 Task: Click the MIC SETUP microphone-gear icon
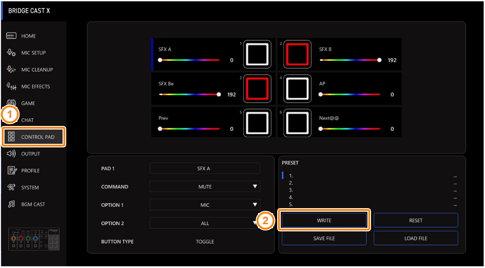click(x=11, y=53)
